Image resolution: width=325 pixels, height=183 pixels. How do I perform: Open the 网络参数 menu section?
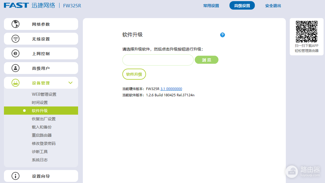coord(41,24)
